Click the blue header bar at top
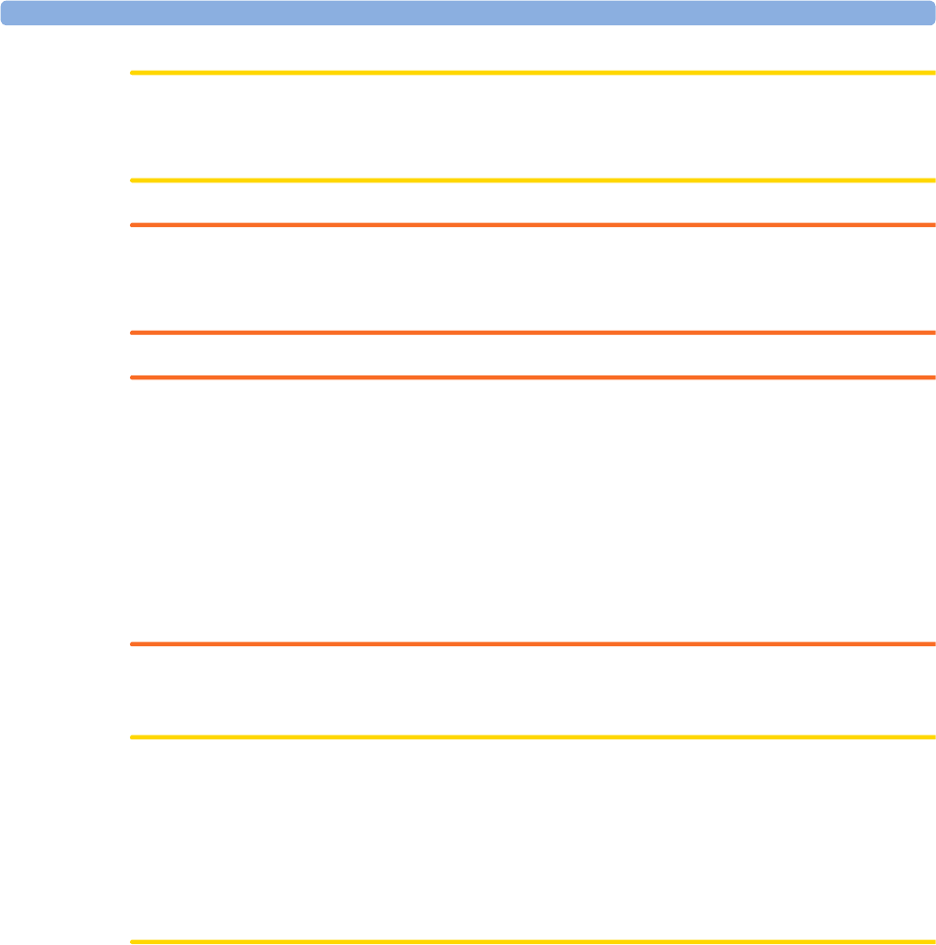Image resolution: width=936 pixels, height=945 pixels. click(x=468, y=13)
